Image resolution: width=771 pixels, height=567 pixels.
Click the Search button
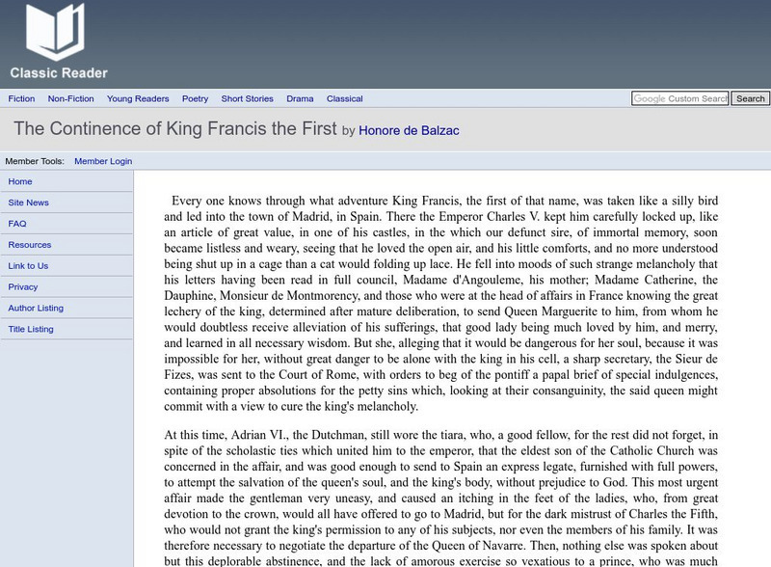(750, 98)
